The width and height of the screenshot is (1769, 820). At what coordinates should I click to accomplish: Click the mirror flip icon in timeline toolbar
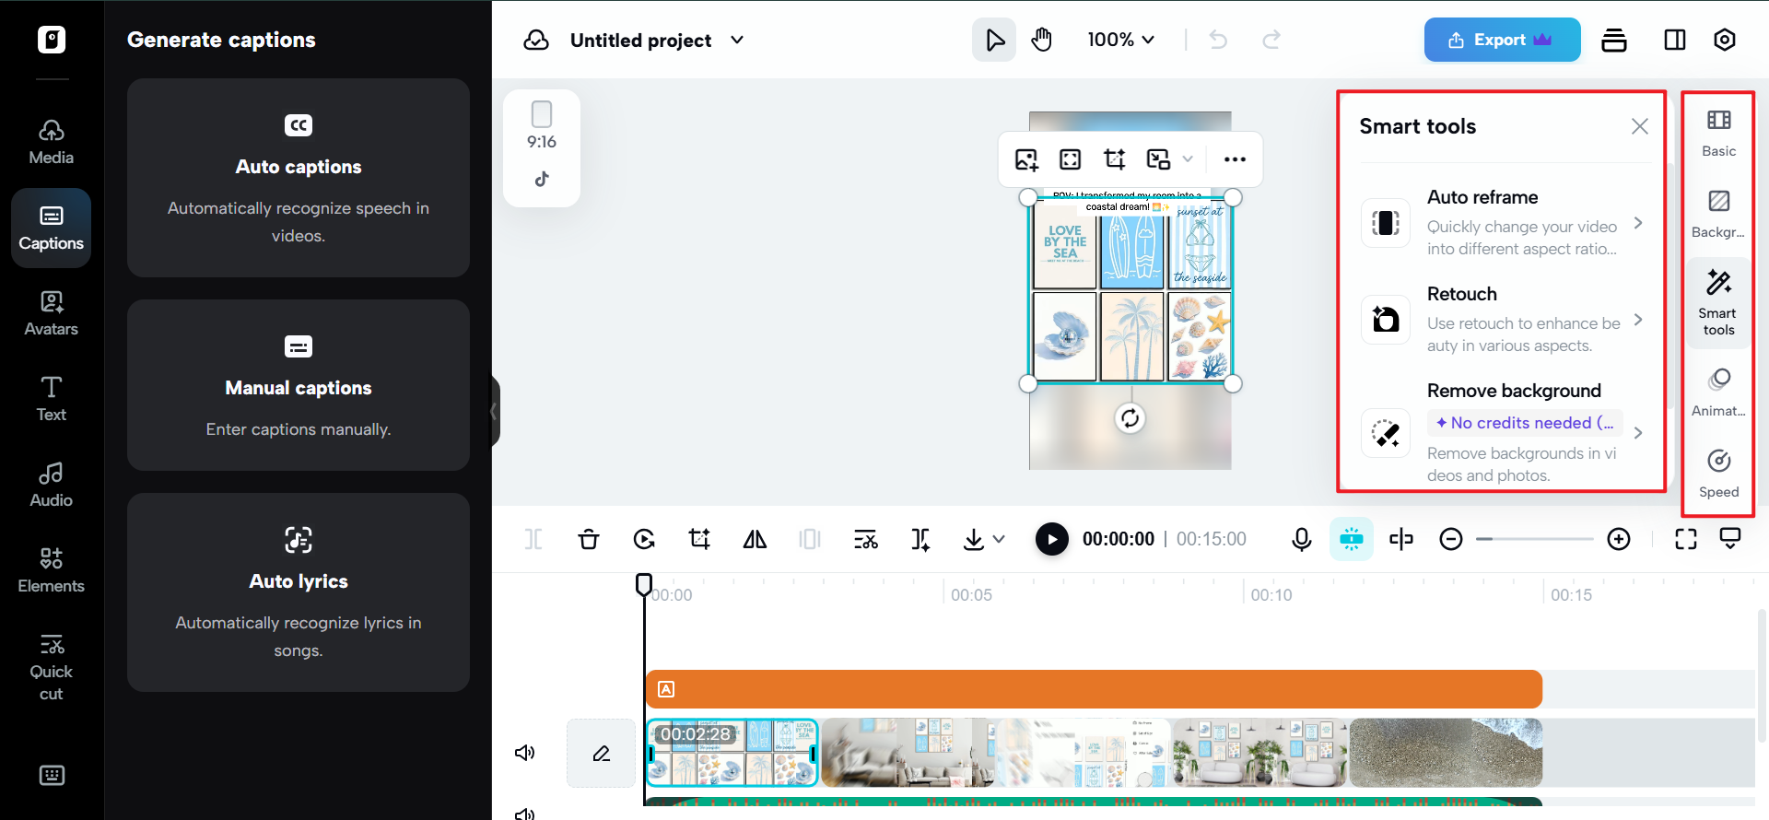coord(755,539)
